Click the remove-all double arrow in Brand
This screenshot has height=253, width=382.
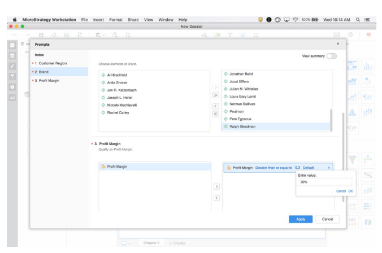215,114
